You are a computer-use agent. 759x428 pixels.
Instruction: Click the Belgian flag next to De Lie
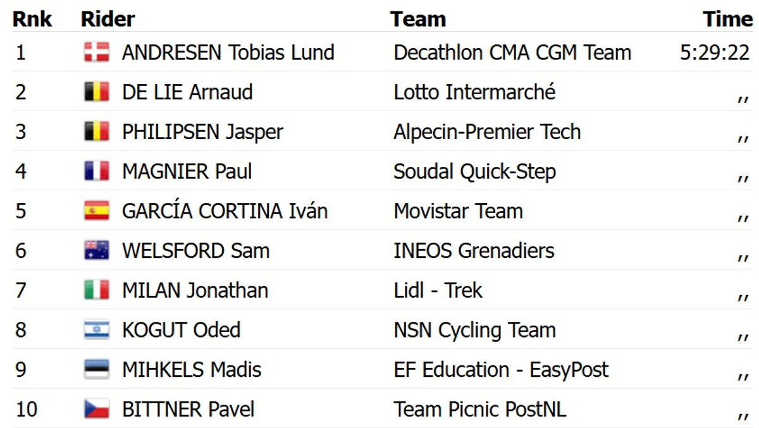point(97,92)
